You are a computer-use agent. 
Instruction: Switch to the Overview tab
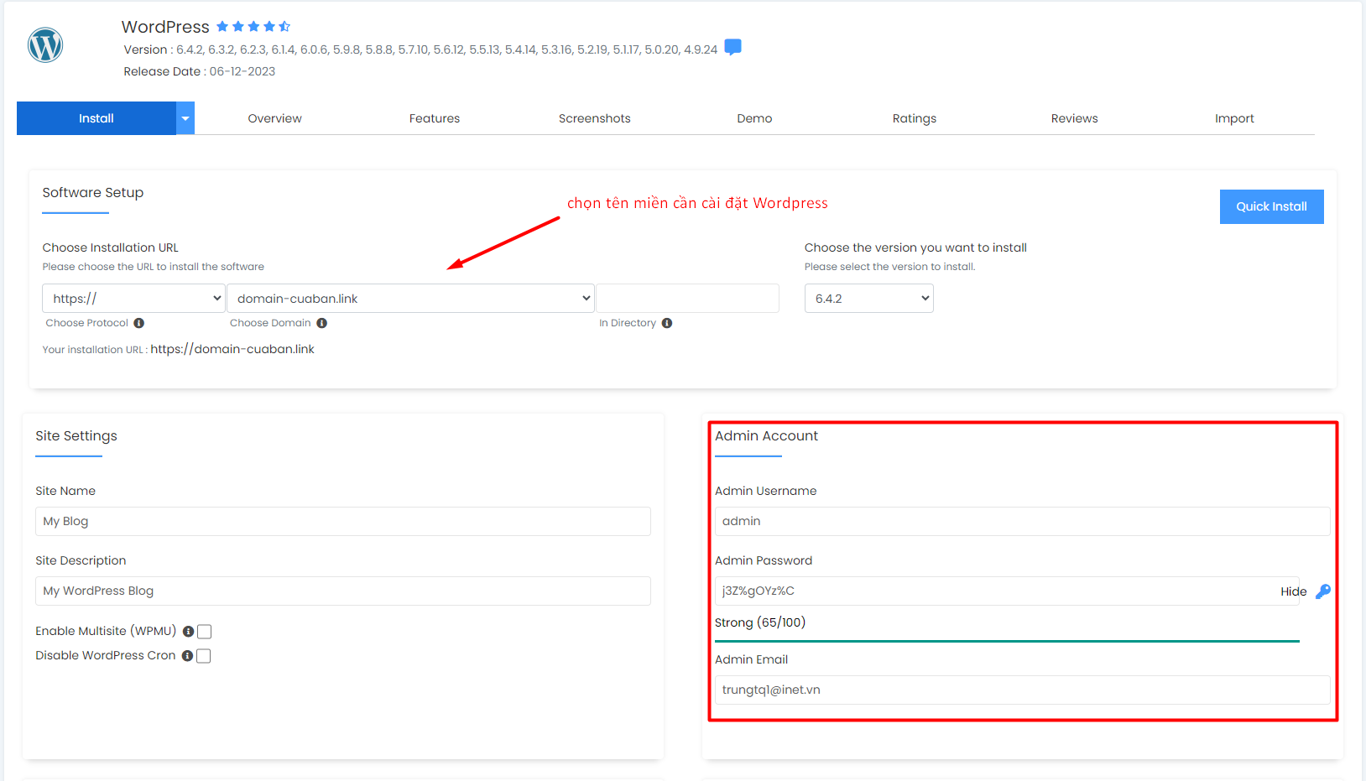(x=274, y=118)
